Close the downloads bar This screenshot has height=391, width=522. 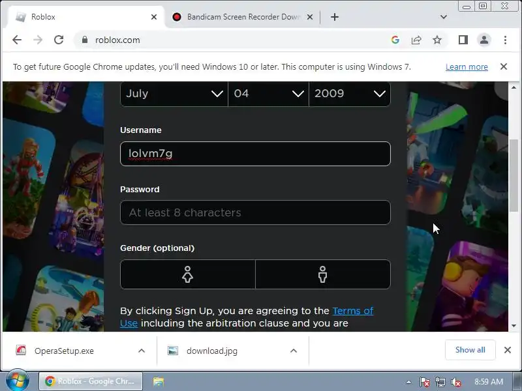tap(508, 350)
